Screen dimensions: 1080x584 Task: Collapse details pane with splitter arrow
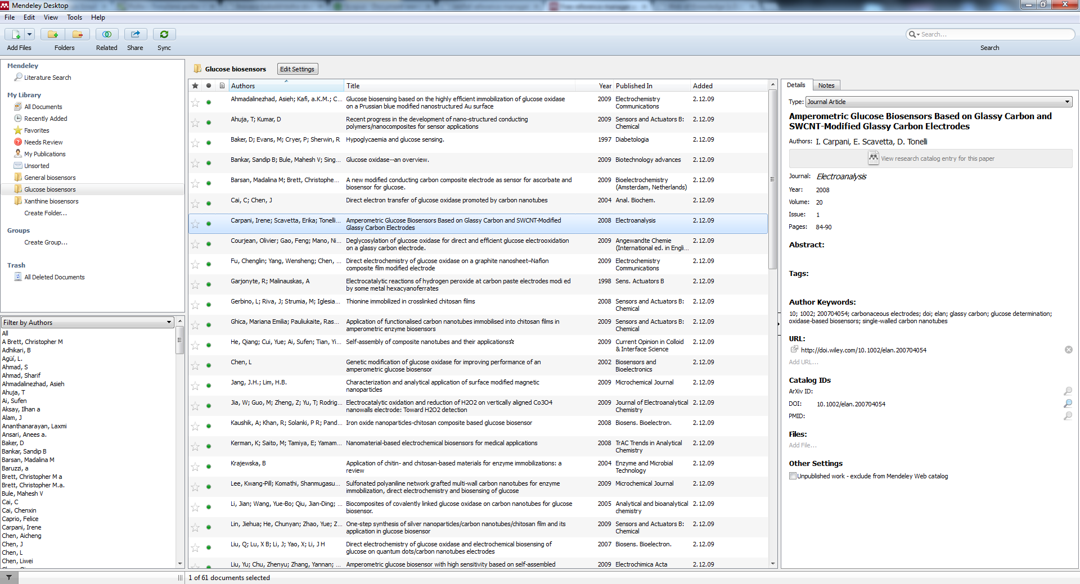tap(778, 324)
